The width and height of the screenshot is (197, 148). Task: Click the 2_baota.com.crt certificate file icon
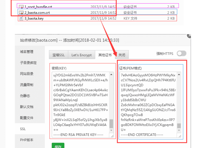point(21,12)
